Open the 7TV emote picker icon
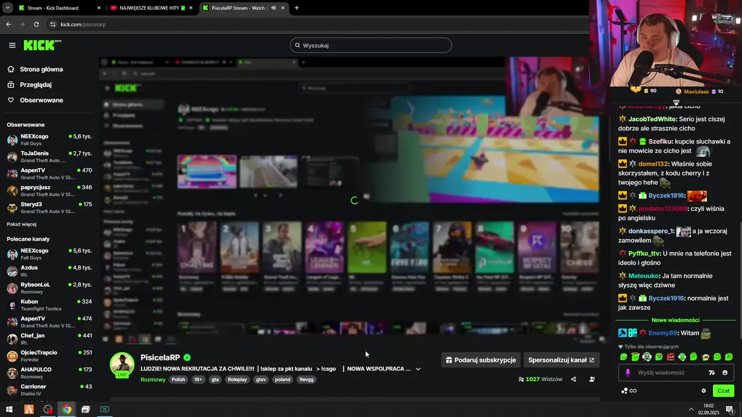This screenshot has width=742, height=417. tap(712, 372)
